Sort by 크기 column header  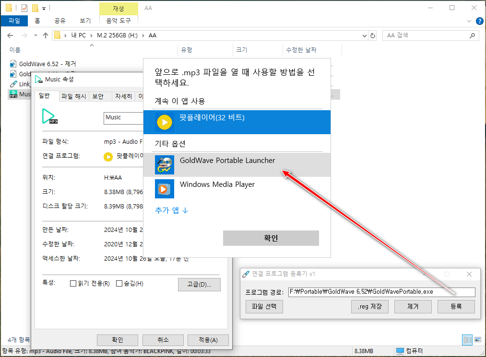[x=258, y=50]
